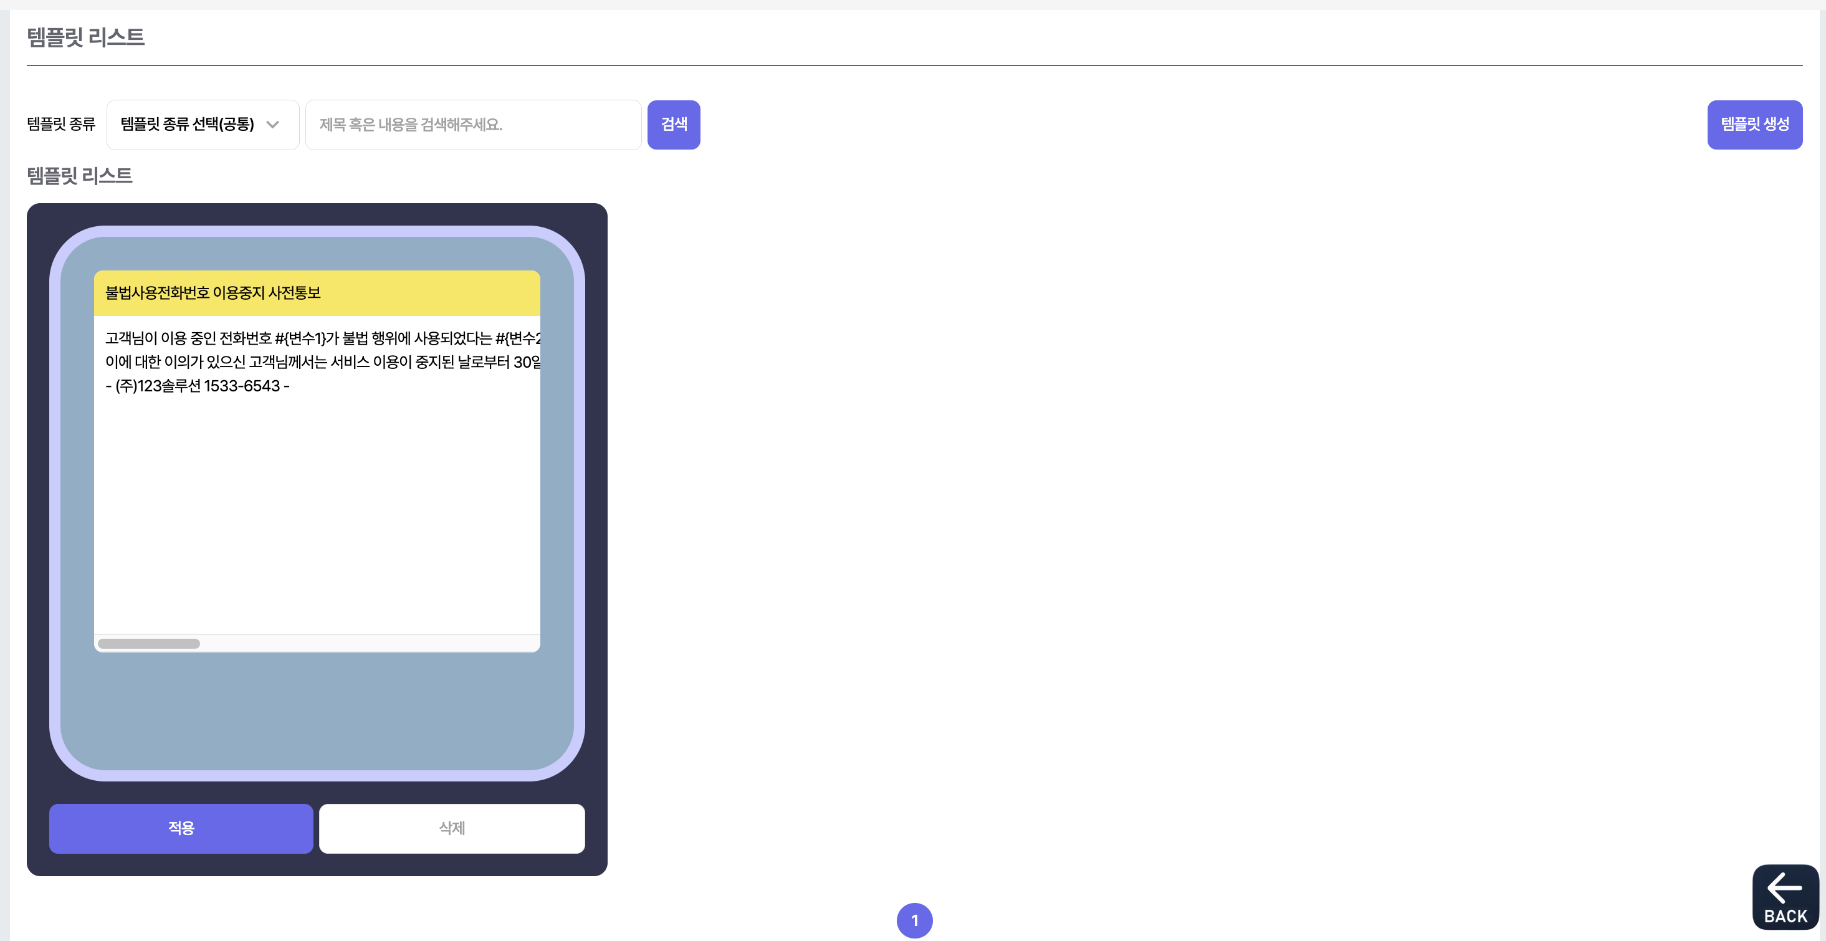Viewport: 1826px width, 941px height.
Task: Delete the template with the 삭제 button
Action: (452, 828)
